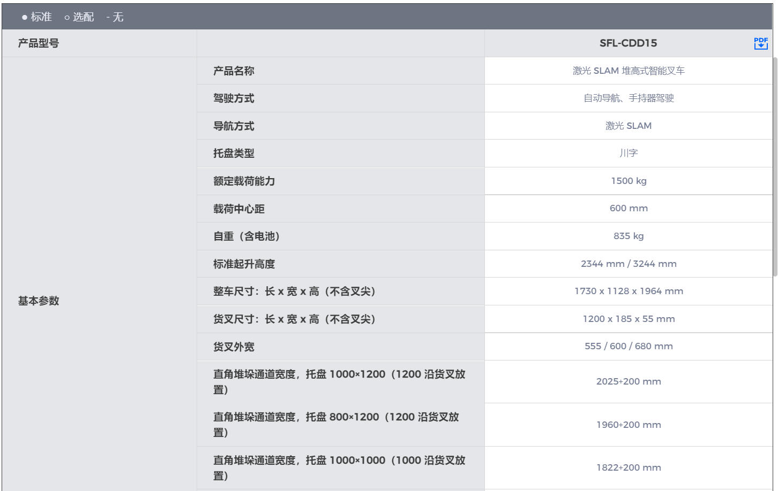Click the 导航方式 row label

(x=234, y=126)
